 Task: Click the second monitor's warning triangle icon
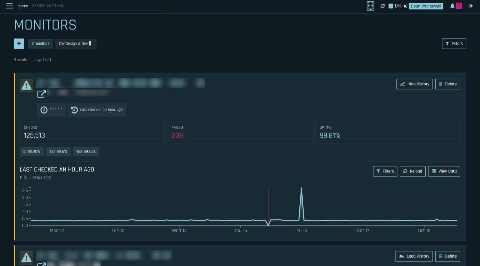tap(26, 258)
